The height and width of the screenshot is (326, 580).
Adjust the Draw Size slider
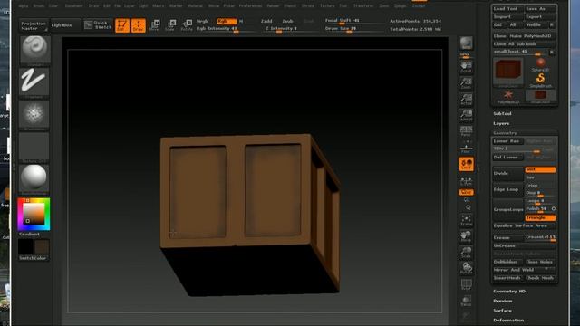pyautogui.click(x=354, y=28)
